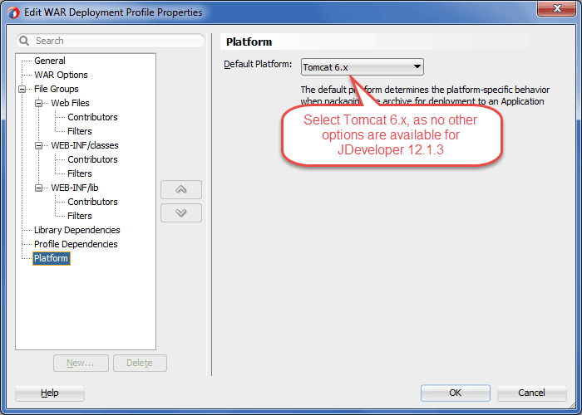Open WAR Options page
Viewport: 582px width, 415px height.
click(x=61, y=75)
